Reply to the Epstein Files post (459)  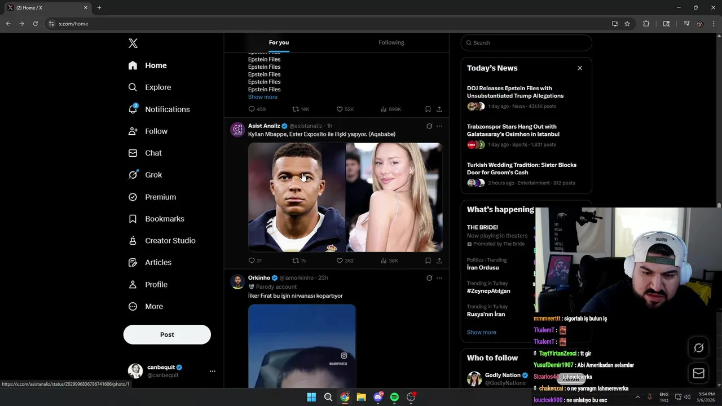click(x=257, y=109)
